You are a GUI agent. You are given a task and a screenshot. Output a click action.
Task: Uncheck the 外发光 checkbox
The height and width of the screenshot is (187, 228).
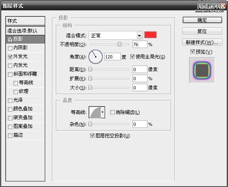click(10, 57)
